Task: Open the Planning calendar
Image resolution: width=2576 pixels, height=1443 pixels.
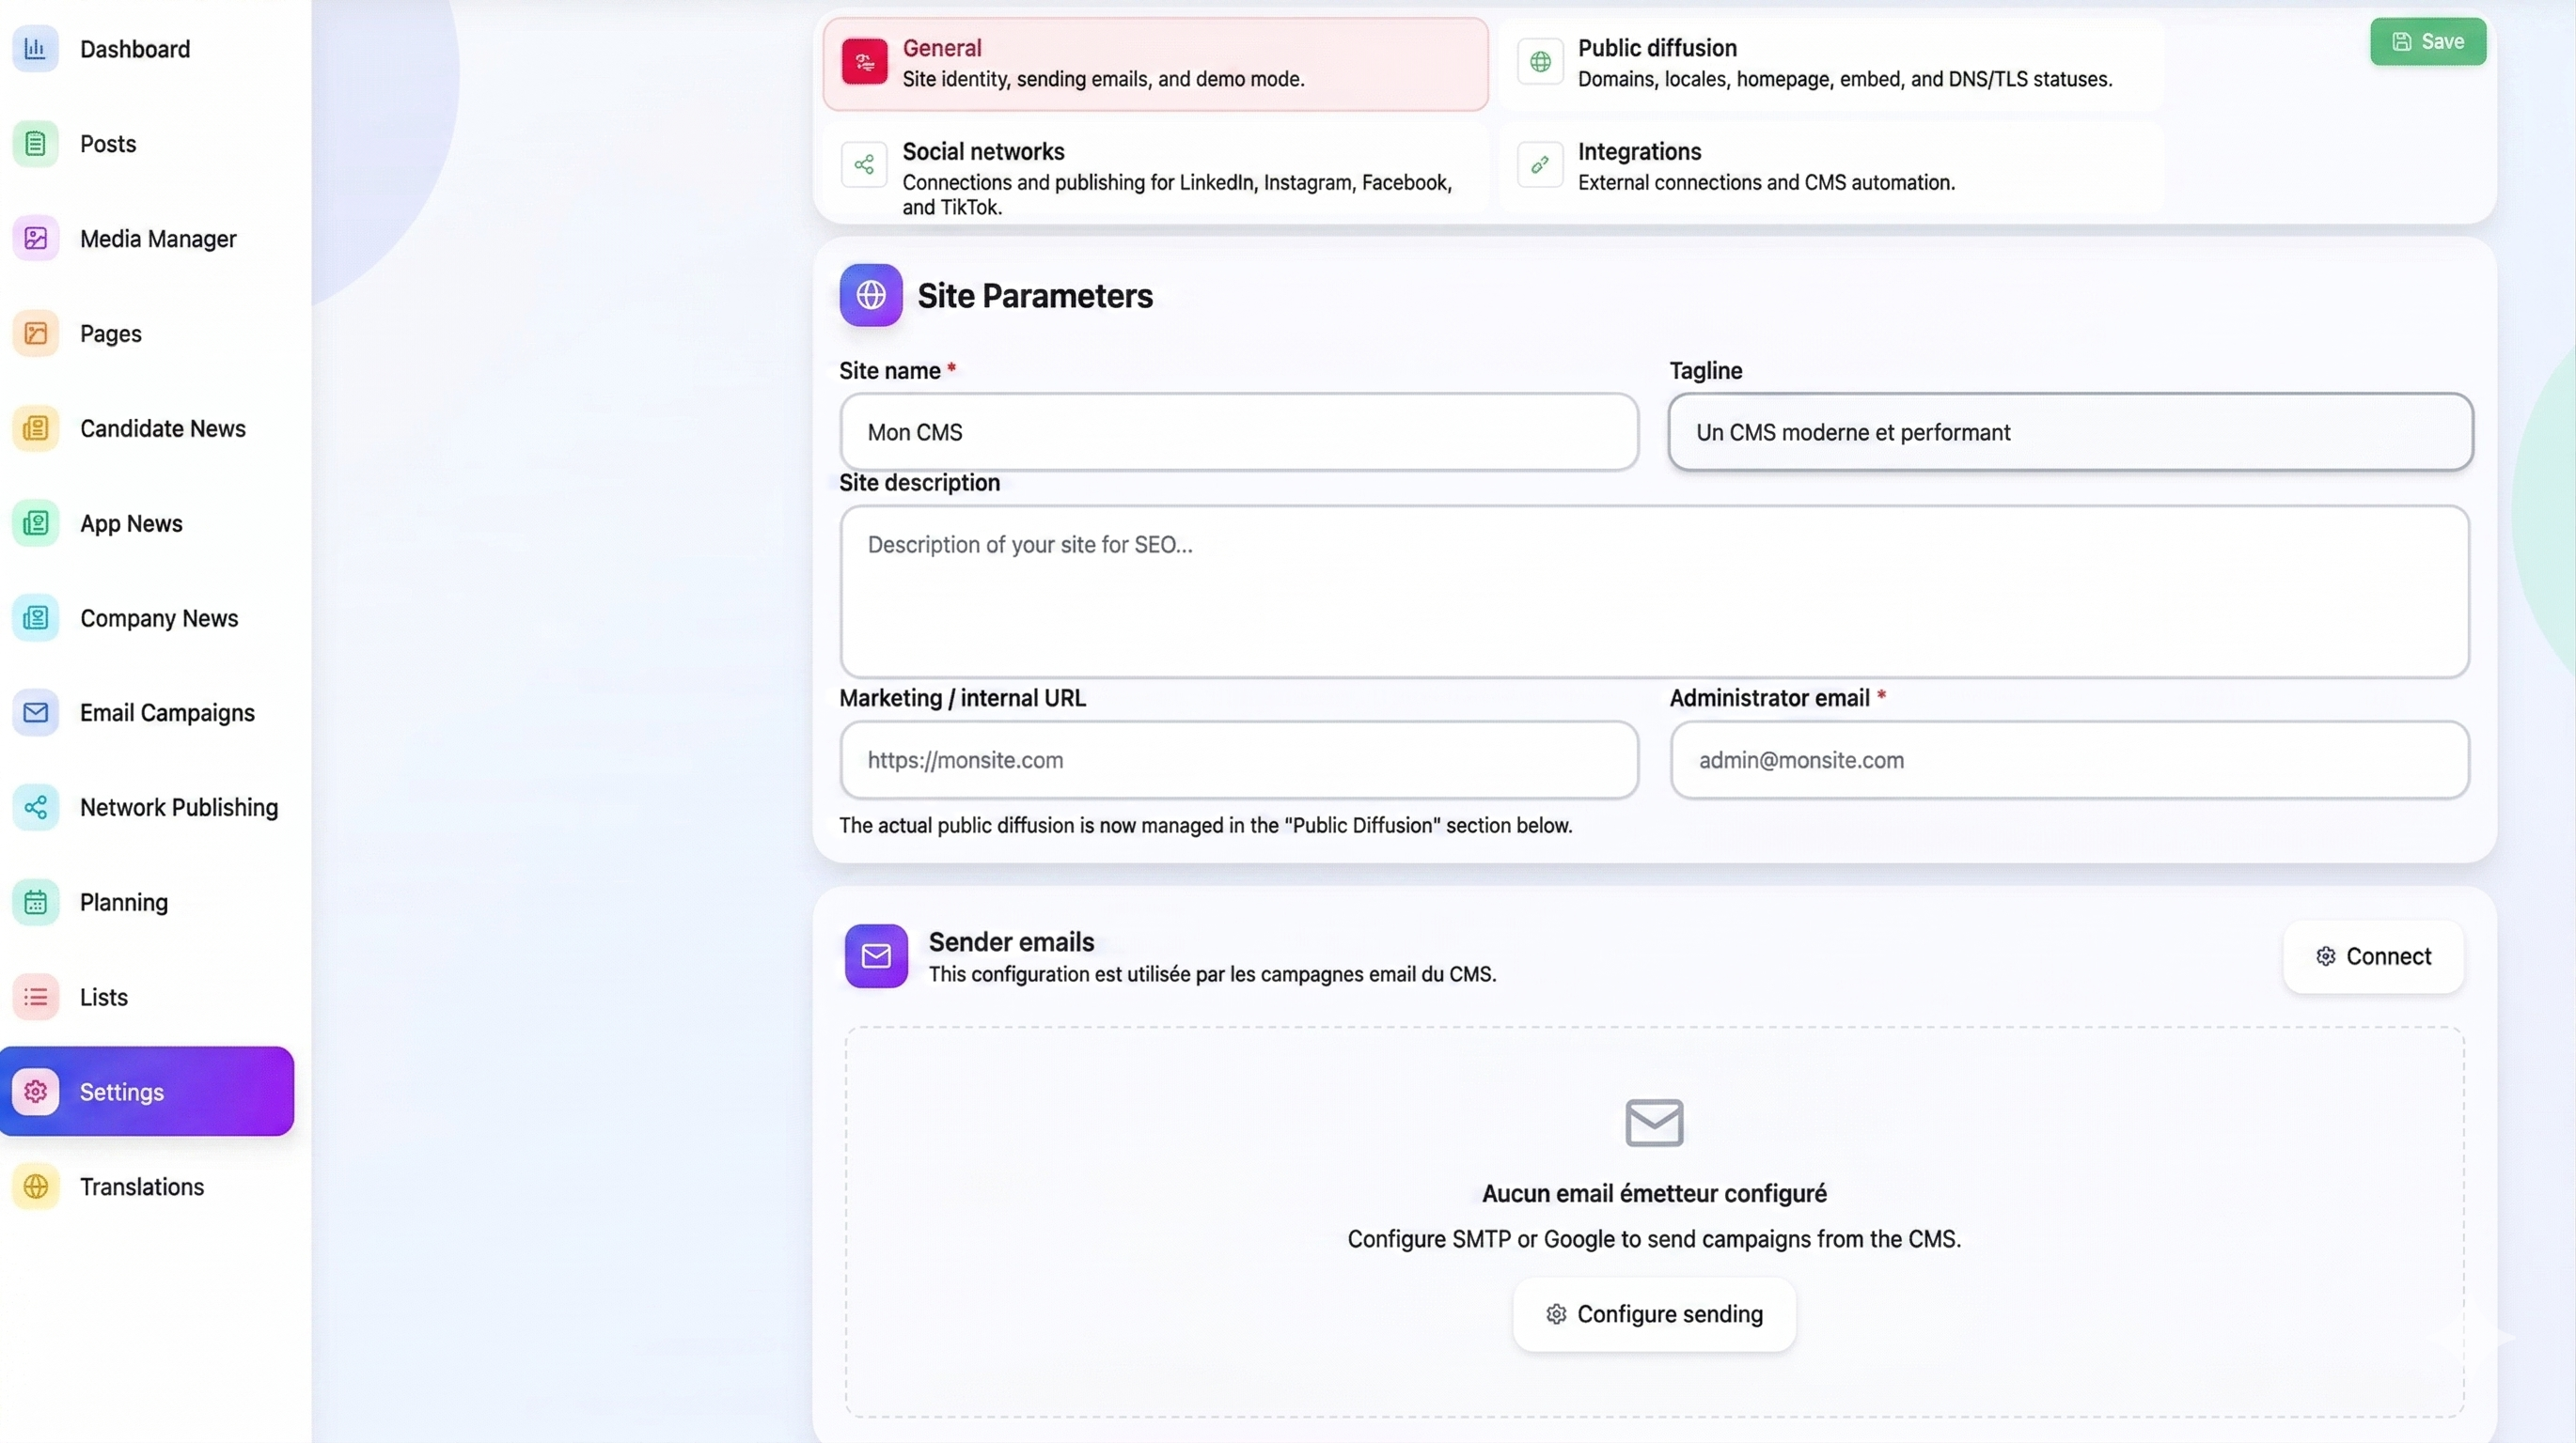Action: tap(124, 901)
